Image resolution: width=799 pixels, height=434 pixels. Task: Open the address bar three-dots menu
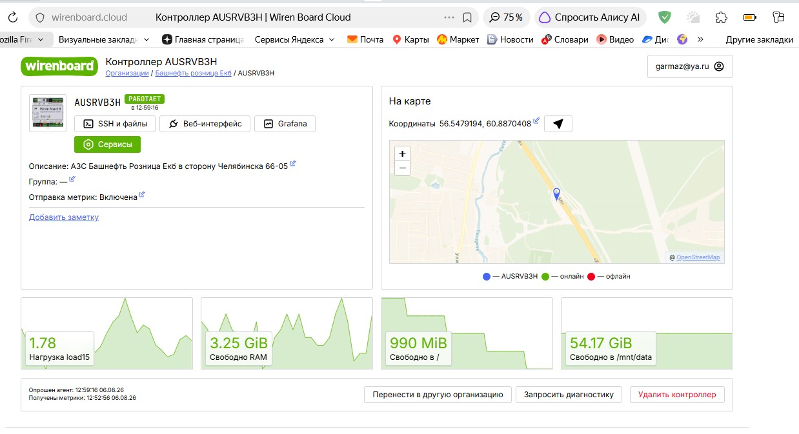(x=449, y=17)
